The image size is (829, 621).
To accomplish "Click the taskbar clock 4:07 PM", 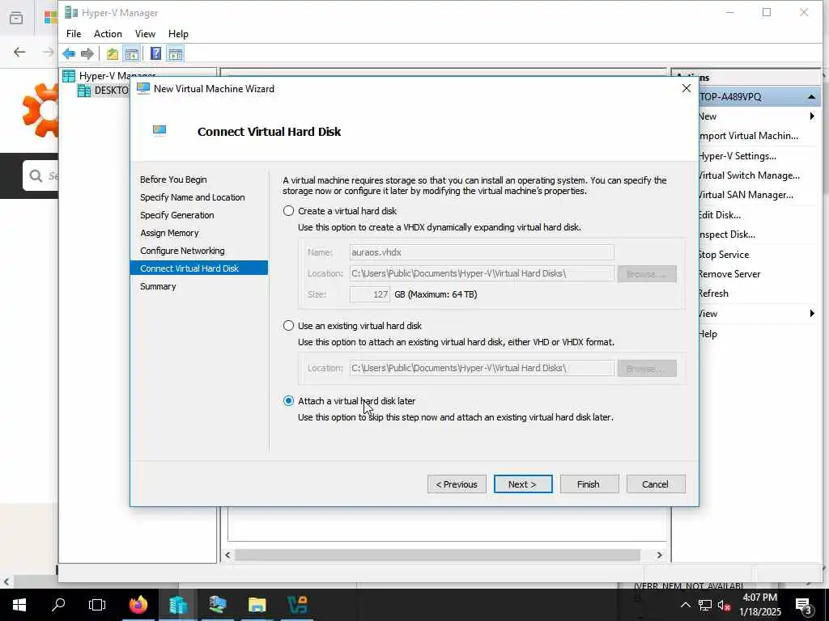I will pos(759,598).
